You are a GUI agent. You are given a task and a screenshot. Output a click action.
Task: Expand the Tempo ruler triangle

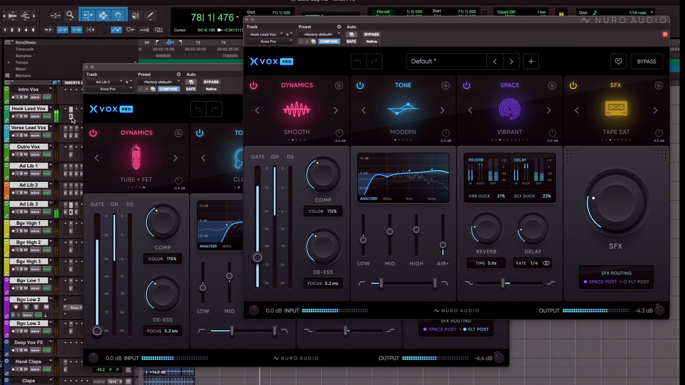[x=9, y=62]
